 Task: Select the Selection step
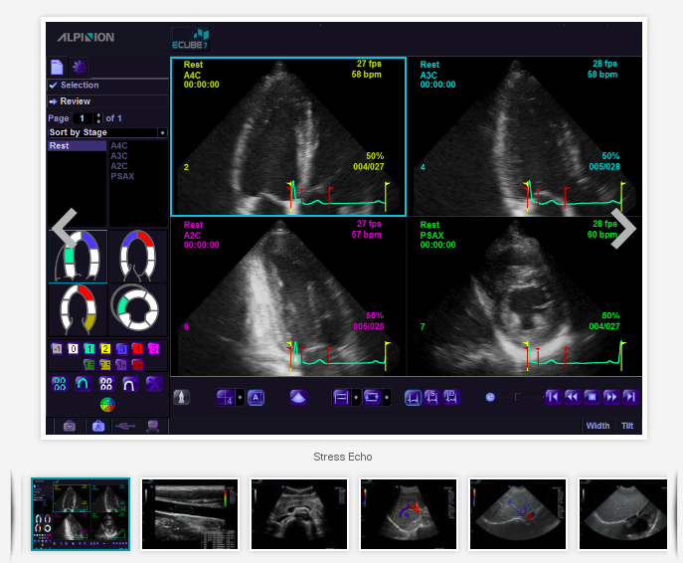(107, 86)
